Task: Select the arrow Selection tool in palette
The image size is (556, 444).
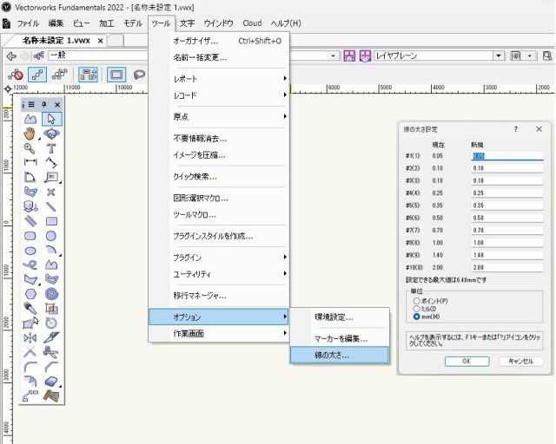Action: tap(51, 119)
